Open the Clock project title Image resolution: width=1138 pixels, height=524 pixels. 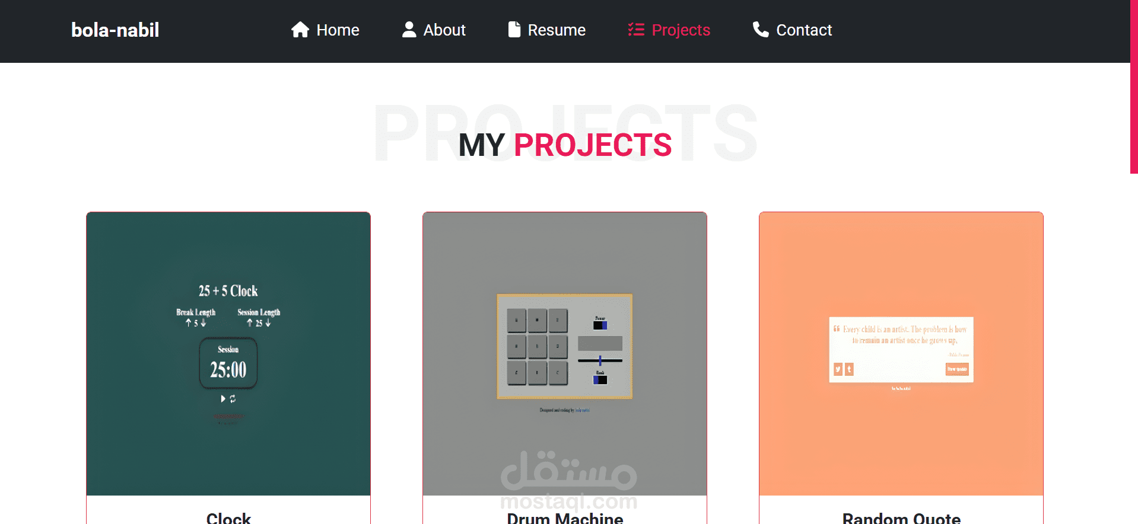tap(228, 517)
